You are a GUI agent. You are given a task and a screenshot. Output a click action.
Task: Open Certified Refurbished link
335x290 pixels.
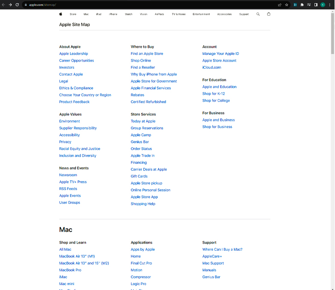point(148,102)
